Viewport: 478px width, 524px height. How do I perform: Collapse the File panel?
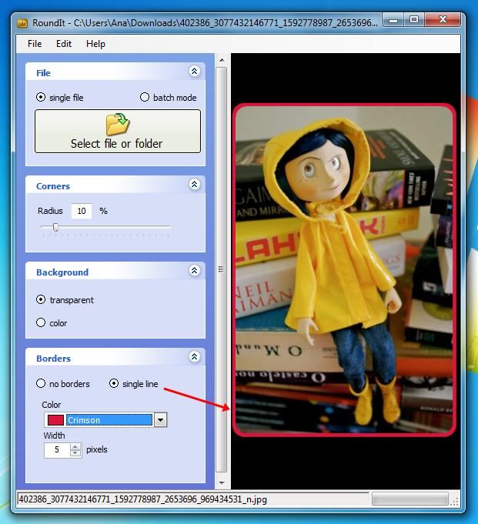point(194,71)
